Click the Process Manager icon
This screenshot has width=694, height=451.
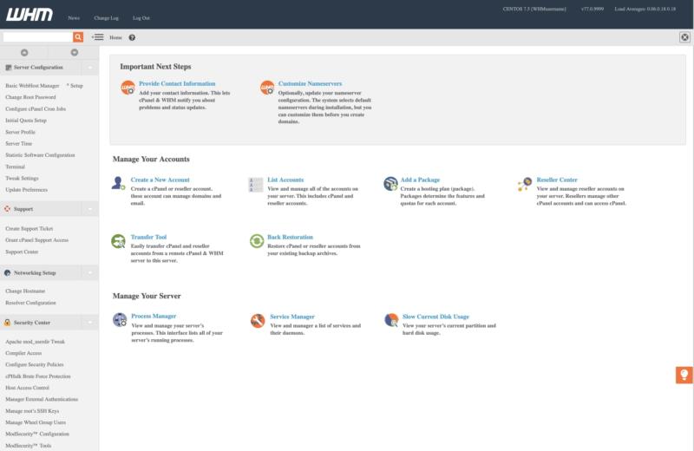(119, 321)
